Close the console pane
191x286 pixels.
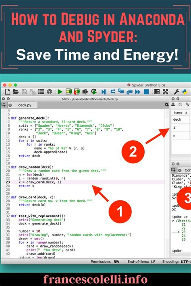(x=173, y=164)
